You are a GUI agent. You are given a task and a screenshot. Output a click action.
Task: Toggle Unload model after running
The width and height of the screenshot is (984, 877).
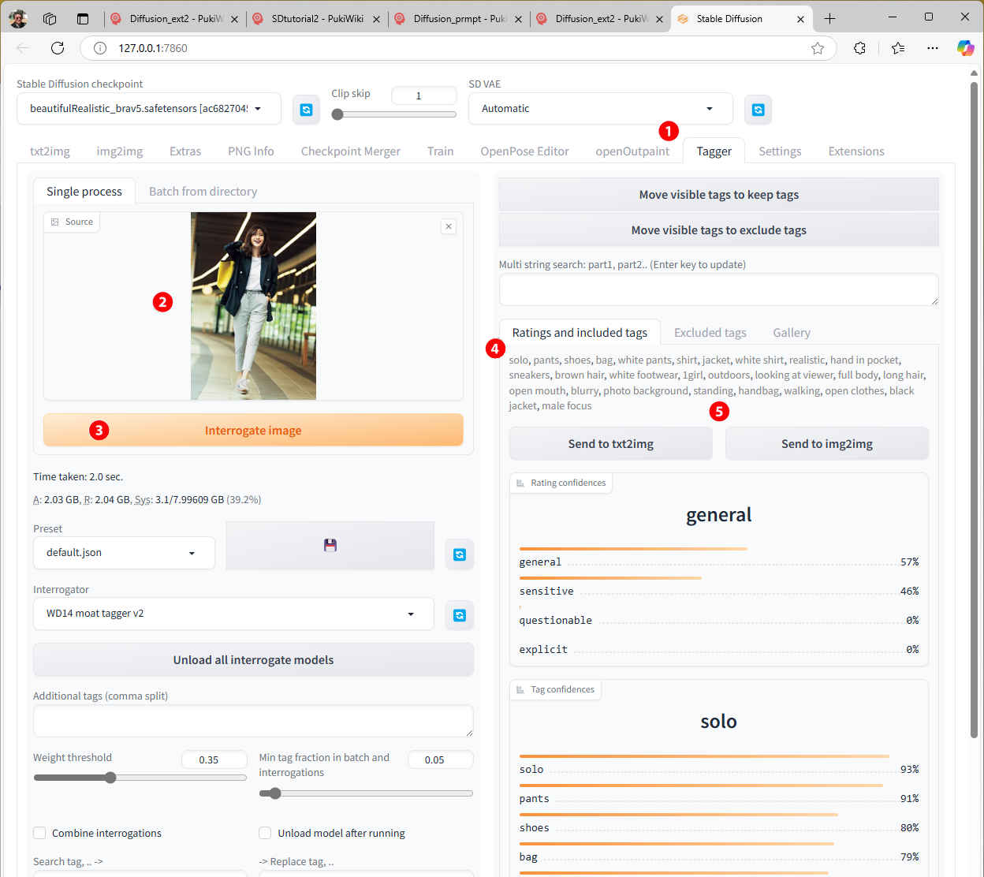[265, 833]
